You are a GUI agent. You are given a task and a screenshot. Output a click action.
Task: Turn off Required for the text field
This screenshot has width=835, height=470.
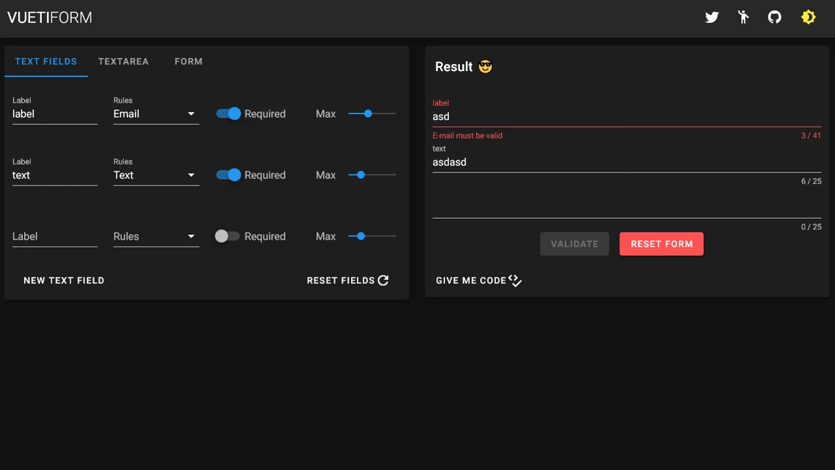click(x=229, y=175)
